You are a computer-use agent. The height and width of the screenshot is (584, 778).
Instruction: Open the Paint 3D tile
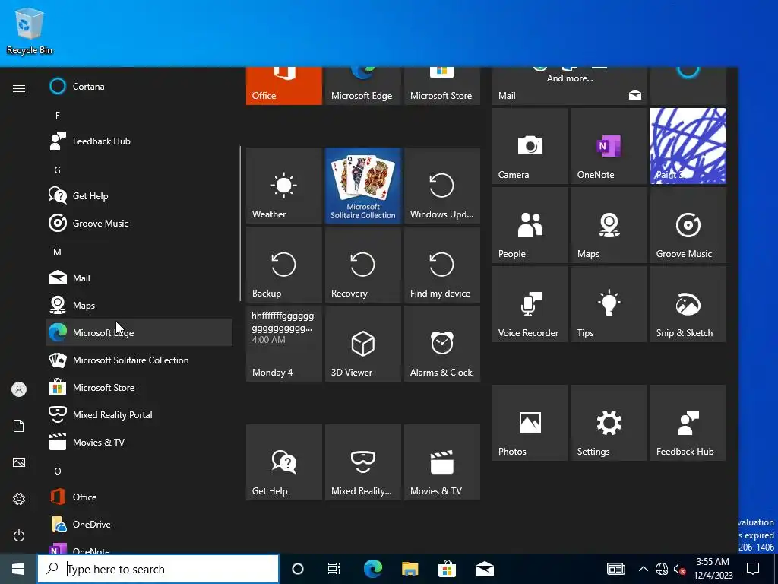tap(688, 146)
